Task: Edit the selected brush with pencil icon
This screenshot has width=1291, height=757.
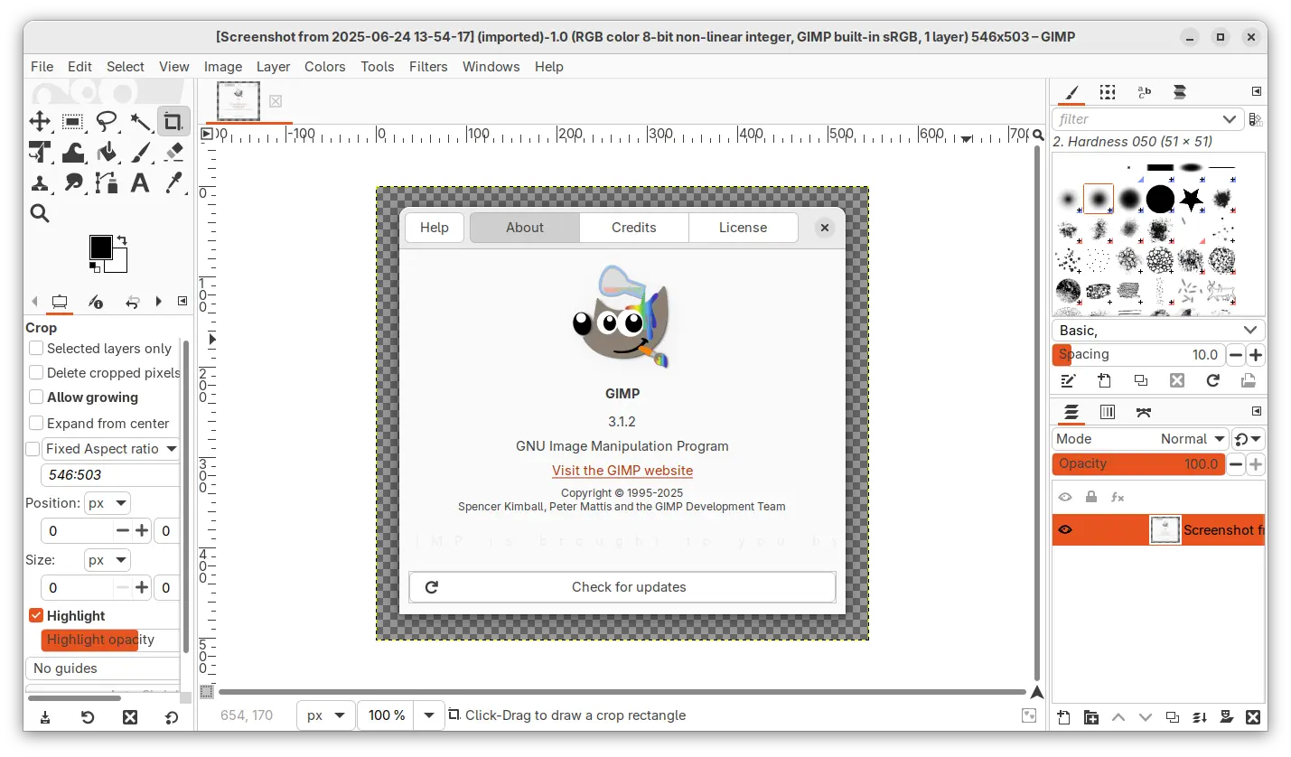Action: (1068, 380)
